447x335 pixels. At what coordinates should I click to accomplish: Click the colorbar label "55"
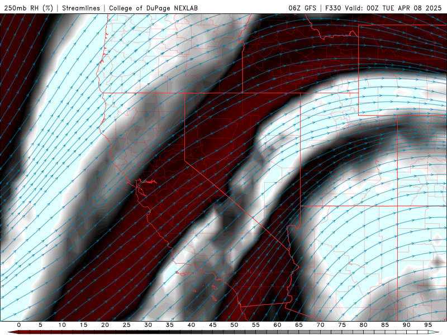(256, 325)
